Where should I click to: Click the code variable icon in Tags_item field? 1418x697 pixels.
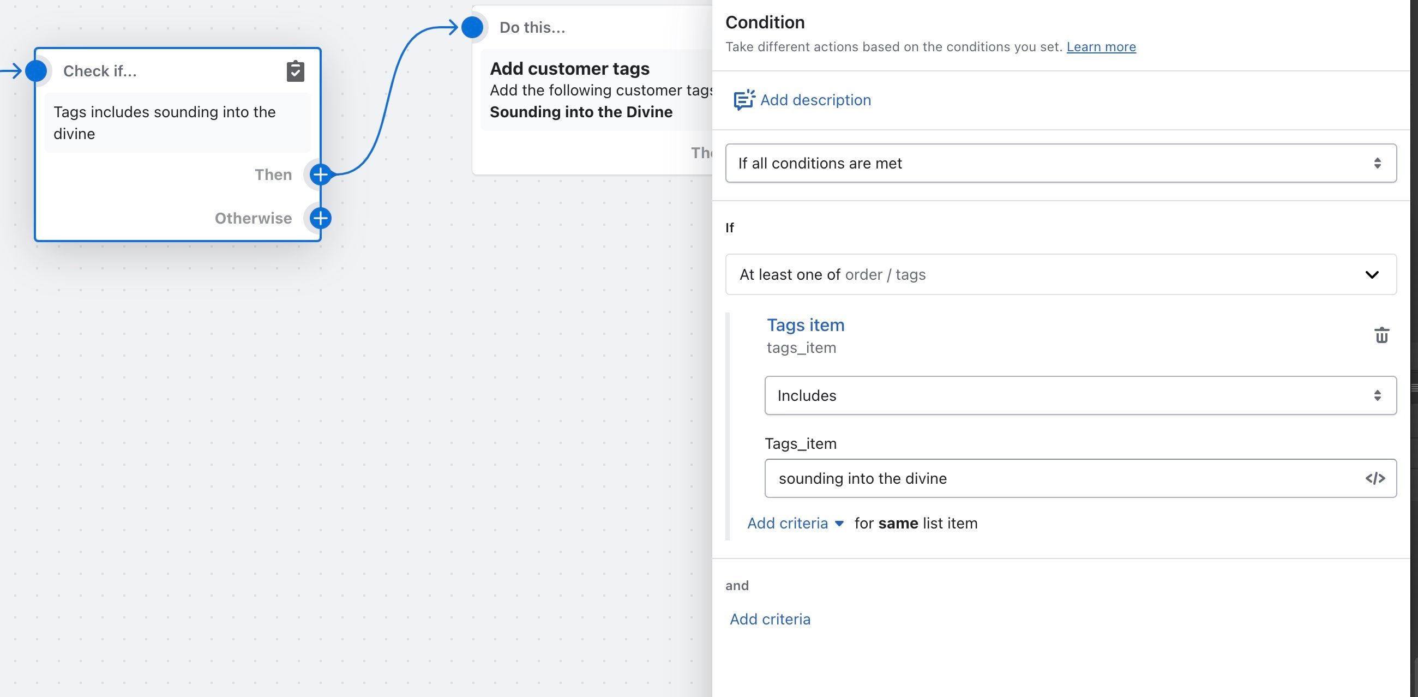[1374, 478]
